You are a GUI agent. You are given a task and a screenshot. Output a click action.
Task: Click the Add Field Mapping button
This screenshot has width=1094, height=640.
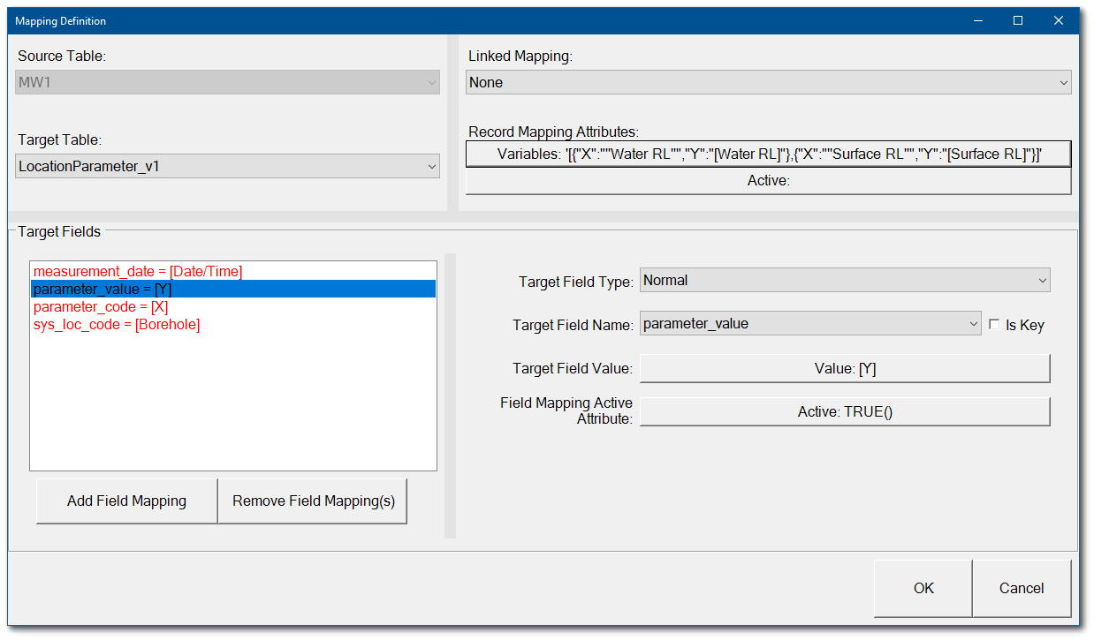tap(125, 501)
